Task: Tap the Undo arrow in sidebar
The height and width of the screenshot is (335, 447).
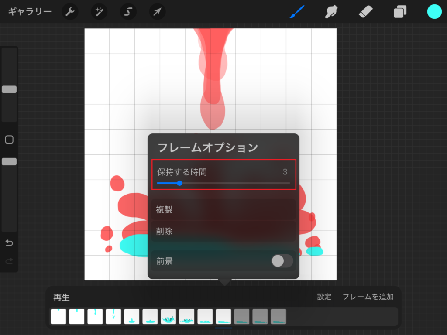Action: tap(9, 243)
